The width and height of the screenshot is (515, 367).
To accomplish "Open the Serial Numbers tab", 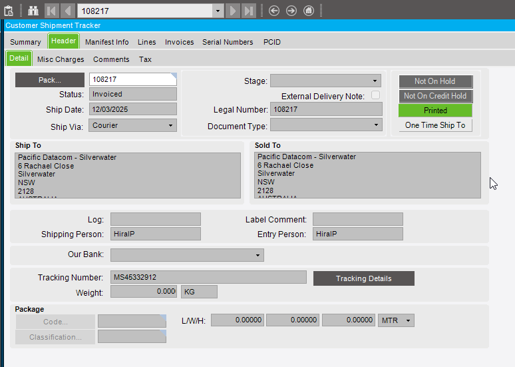I will [x=228, y=42].
